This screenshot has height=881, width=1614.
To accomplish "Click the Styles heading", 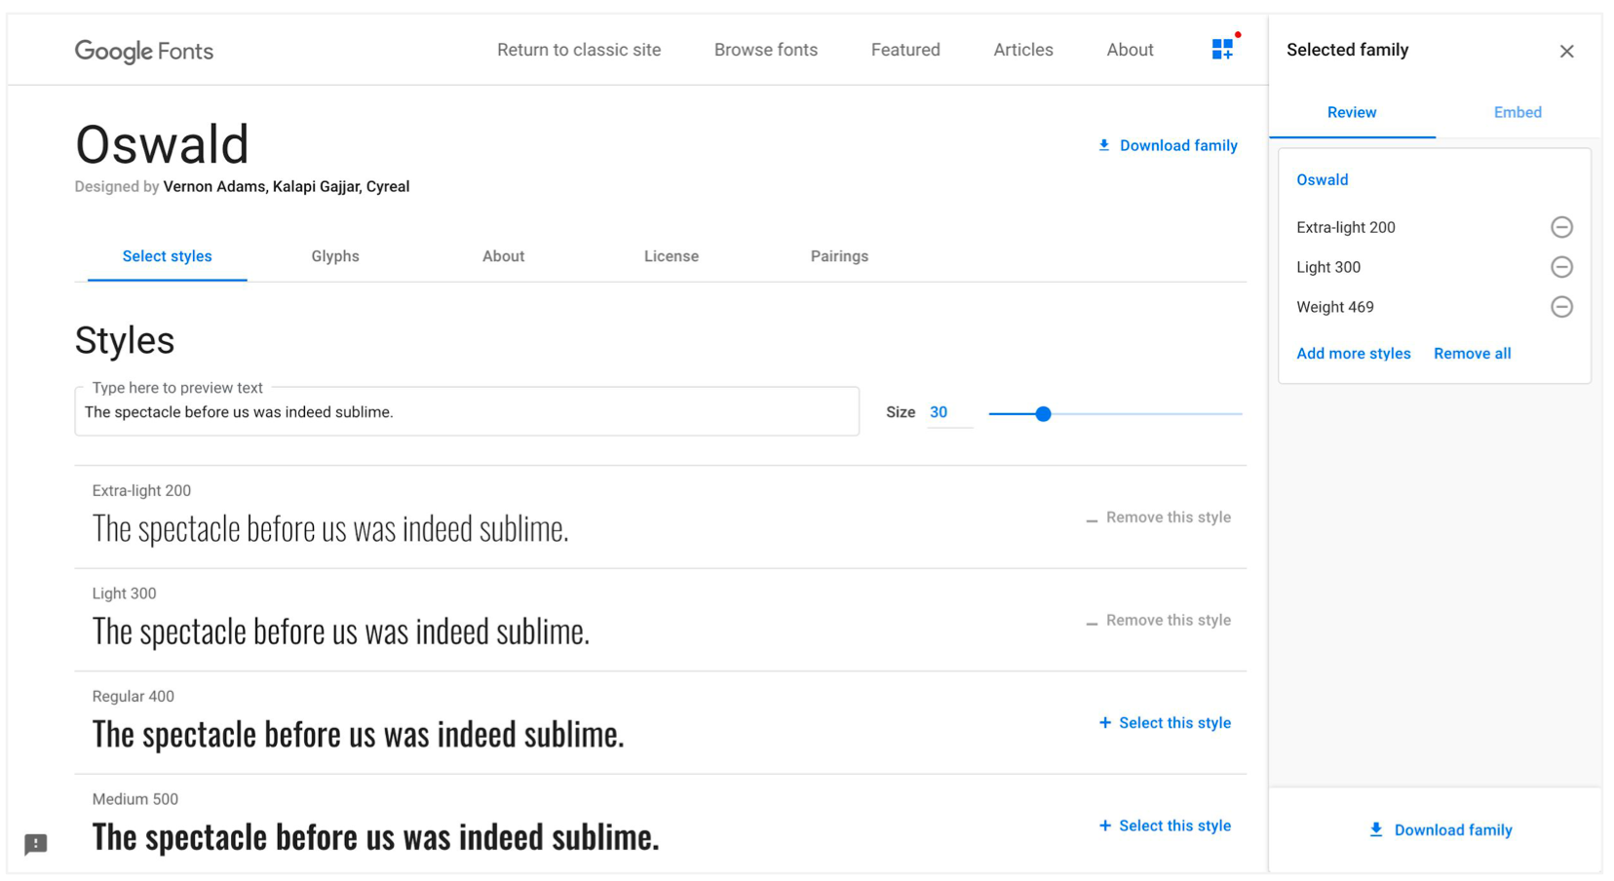I will click(125, 341).
